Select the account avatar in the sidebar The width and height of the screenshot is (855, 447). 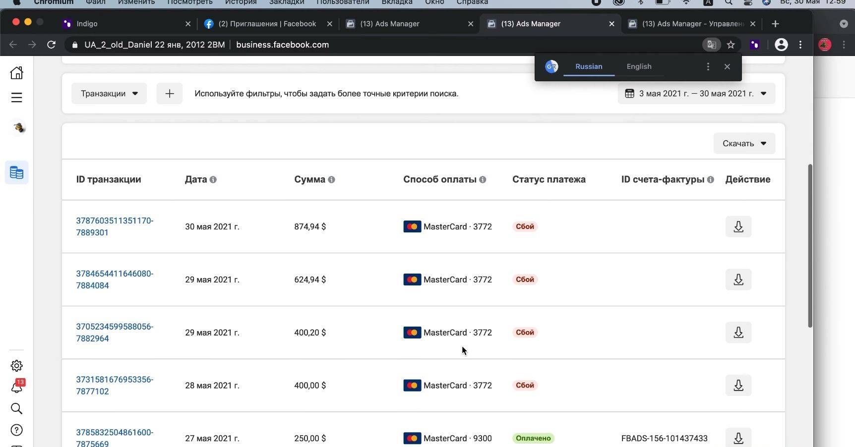pyautogui.click(x=19, y=128)
